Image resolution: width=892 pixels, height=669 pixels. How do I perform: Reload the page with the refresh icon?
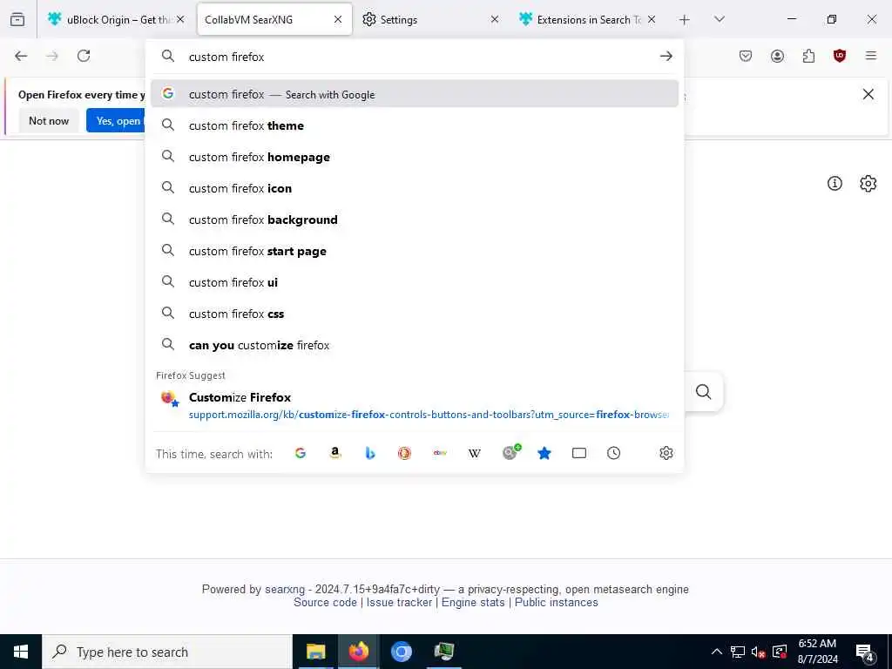click(x=84, y=56)
